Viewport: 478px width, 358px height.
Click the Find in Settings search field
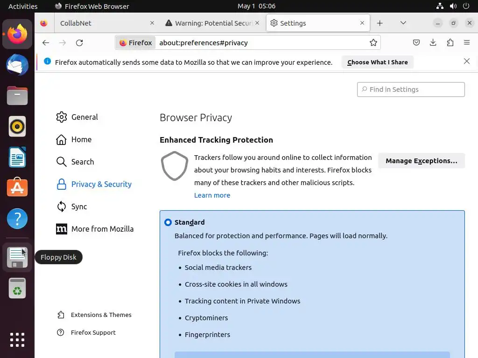(411, 89)
